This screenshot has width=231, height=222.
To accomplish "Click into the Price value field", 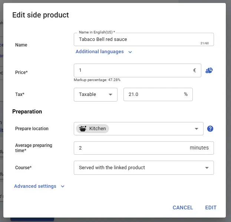I will (x=133, y=70).
